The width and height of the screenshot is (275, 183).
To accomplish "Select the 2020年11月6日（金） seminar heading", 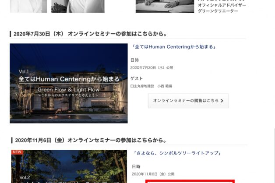I will tap(90, 140).
